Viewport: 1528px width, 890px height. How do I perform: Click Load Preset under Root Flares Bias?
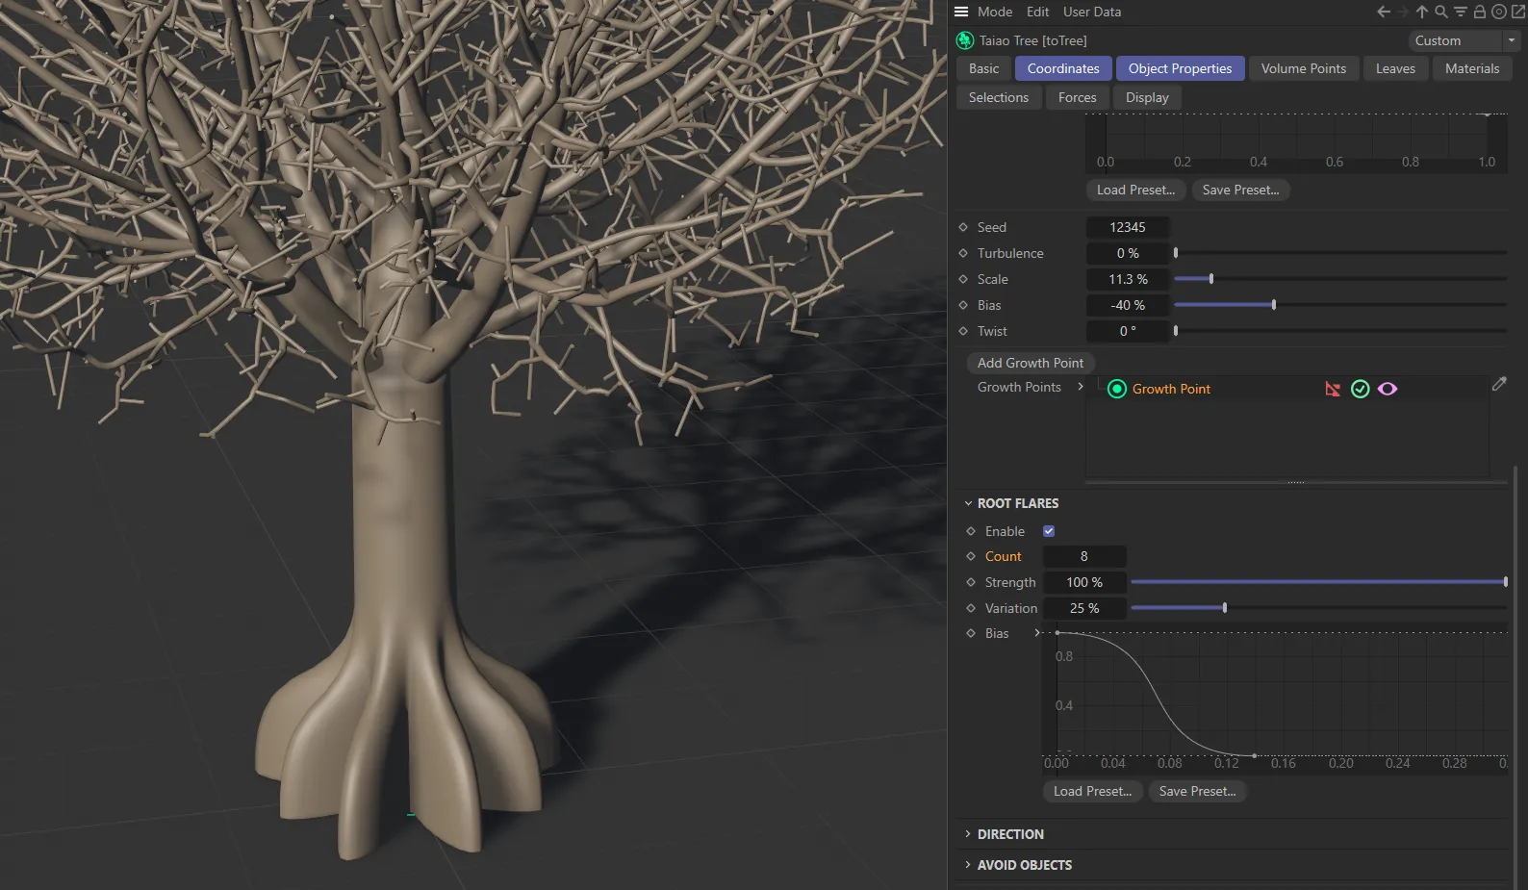[1092, 791]
